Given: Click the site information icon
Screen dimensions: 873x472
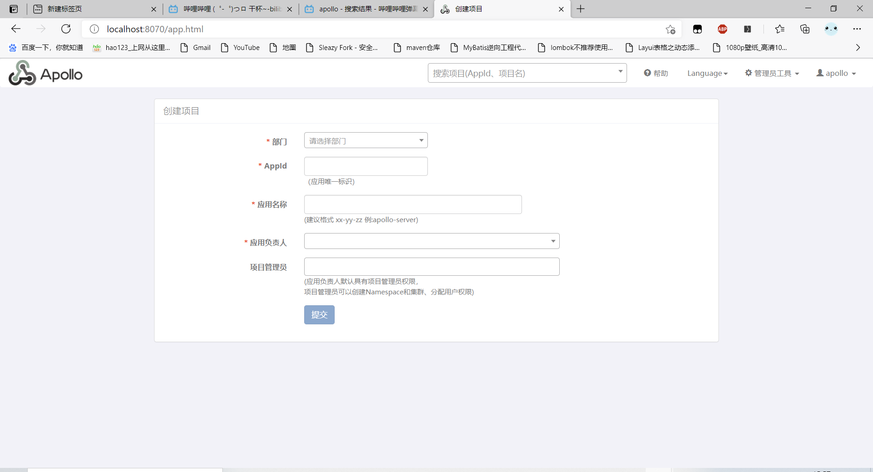Looking at the screenshot, I should pos(94,29).
